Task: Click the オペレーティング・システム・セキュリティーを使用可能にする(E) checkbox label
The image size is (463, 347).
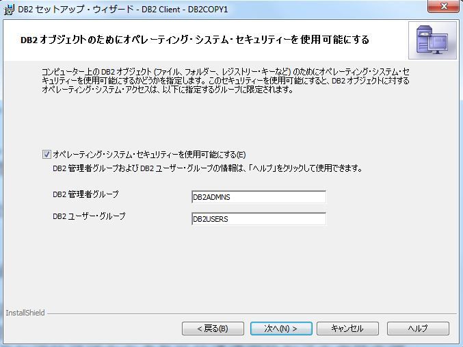Action: point(149,155)
